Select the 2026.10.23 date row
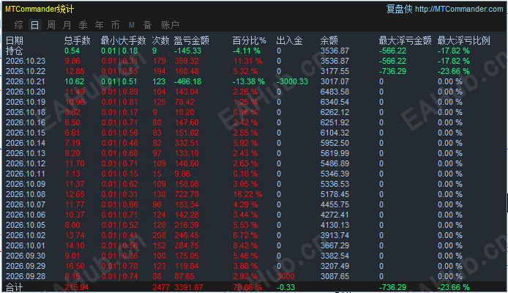Viewport: 508px width, 293px height. click(x=26, y=61)
